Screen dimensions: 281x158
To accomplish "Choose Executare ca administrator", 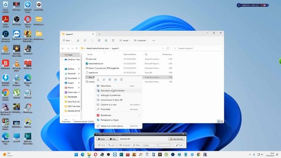I will [x=118, y=91].
